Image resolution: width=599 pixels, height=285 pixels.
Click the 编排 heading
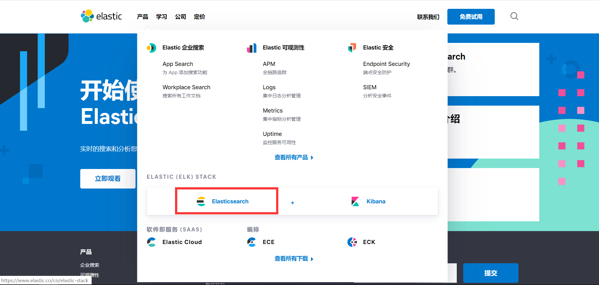click(x=253, y=230)
